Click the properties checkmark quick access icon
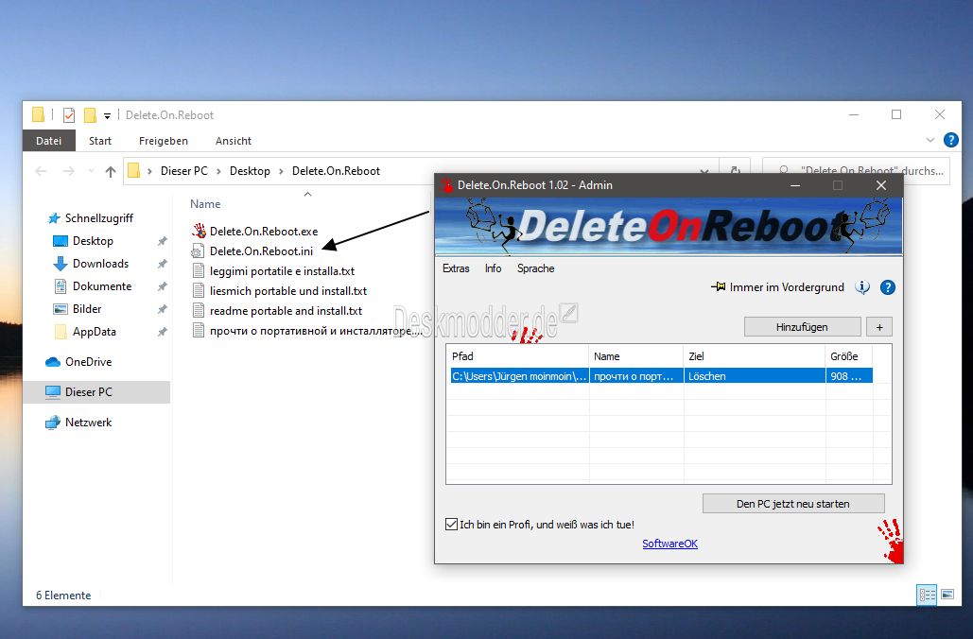Image resolution: width=973 pixels, height=639 pixels. pyautogui.click(x=69, y=114)
